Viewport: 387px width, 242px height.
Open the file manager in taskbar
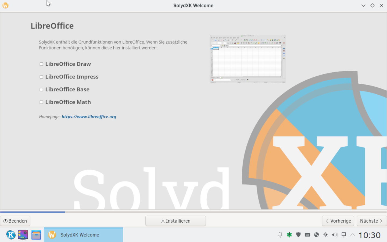click(36, 235)
